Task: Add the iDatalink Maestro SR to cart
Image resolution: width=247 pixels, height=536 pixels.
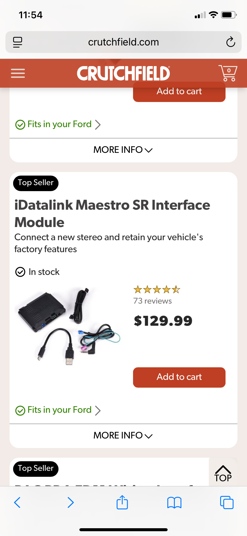Action: click(x=179, y=377)
